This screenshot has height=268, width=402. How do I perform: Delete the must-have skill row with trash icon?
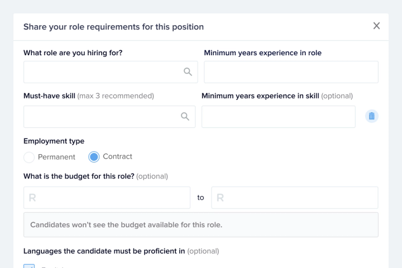(371, 116)
